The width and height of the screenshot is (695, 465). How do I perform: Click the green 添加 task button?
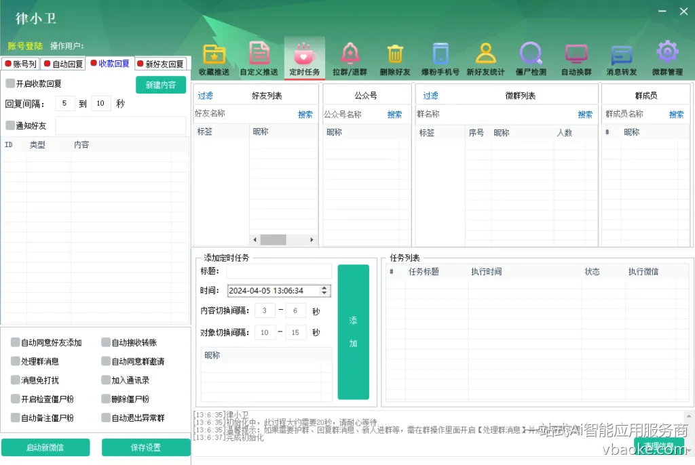click(353, 331)
